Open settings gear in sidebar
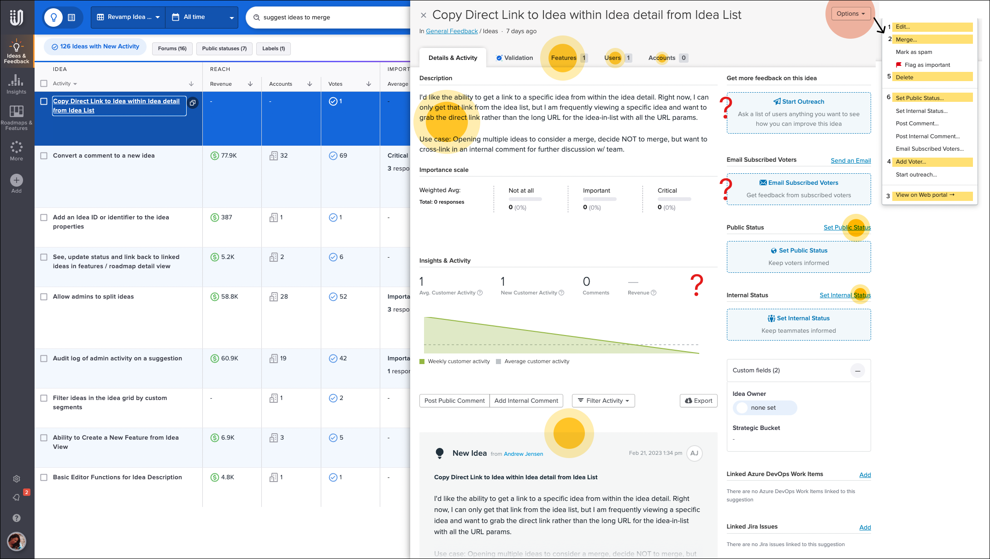The height and width of the screenshot is (559, 990). tap(17, 479)
